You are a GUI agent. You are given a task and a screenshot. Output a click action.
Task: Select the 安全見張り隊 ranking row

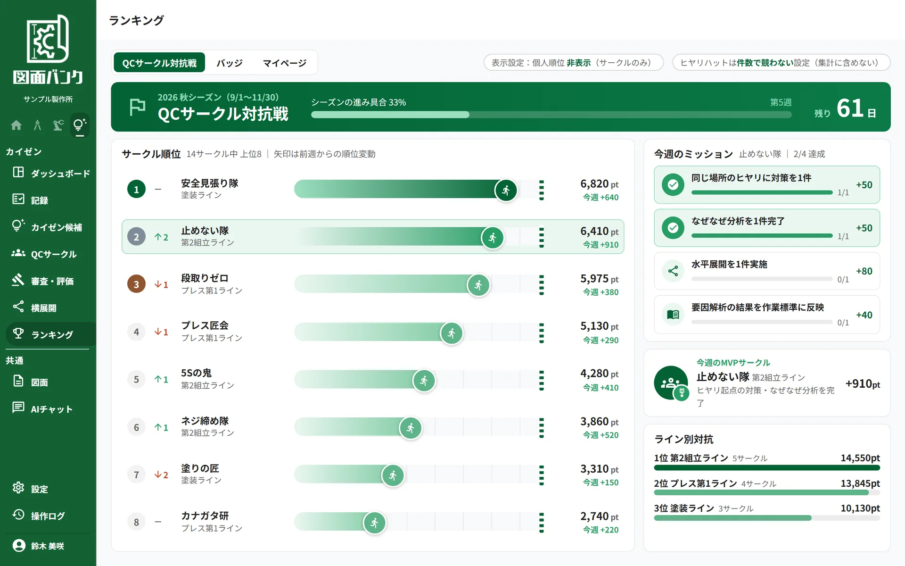[373, 190]
